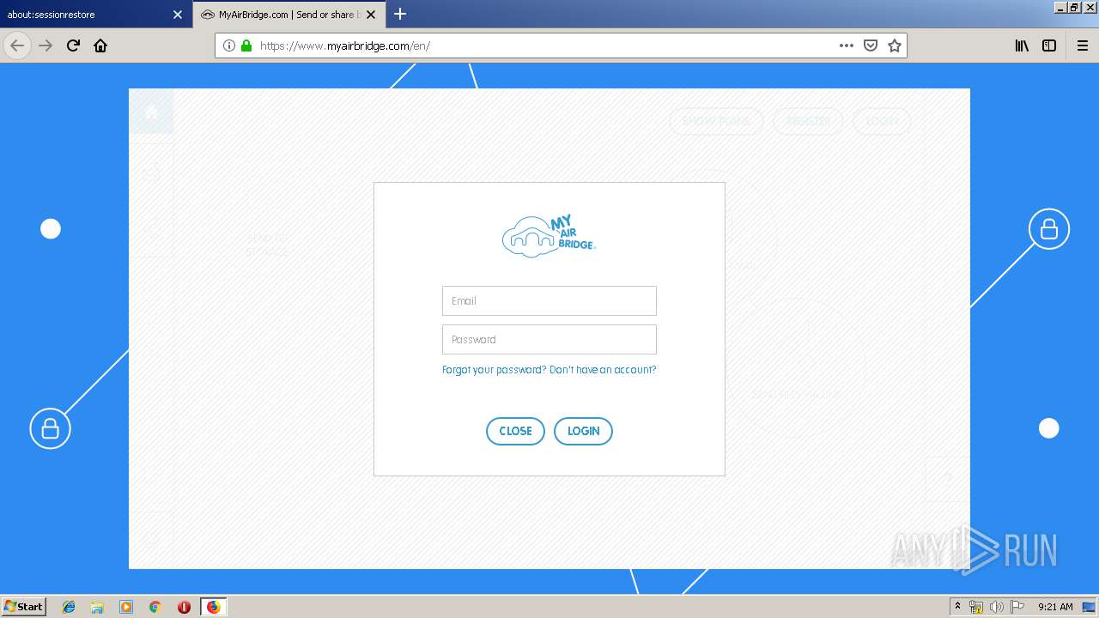Click the Action Center flag icon

pos(1017,607)
